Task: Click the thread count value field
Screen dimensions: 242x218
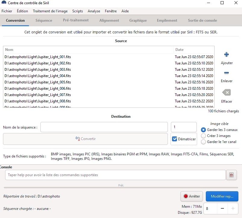Action: pos(210,208)
